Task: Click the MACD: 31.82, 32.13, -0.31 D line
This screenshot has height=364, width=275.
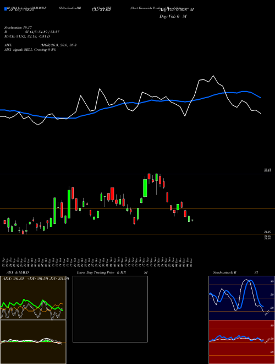Action: [x=27, y=36]
